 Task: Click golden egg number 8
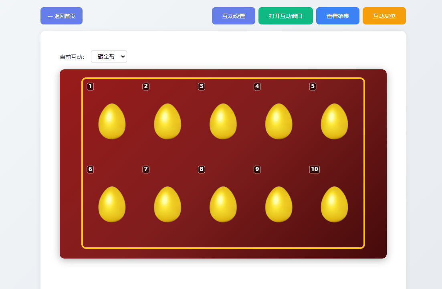tap(223, 204)
